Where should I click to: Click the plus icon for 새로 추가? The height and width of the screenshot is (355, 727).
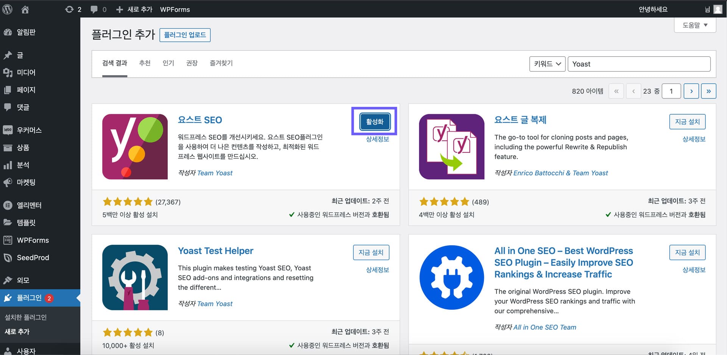[x=120, y=9]
